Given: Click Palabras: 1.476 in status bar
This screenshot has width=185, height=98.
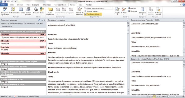Looking at the screenshot, I should click(6, 96).
